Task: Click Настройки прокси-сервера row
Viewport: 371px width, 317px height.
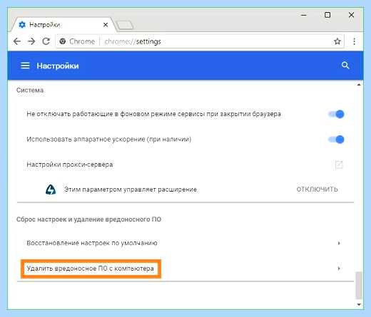Action: click(x=185, y=165)
